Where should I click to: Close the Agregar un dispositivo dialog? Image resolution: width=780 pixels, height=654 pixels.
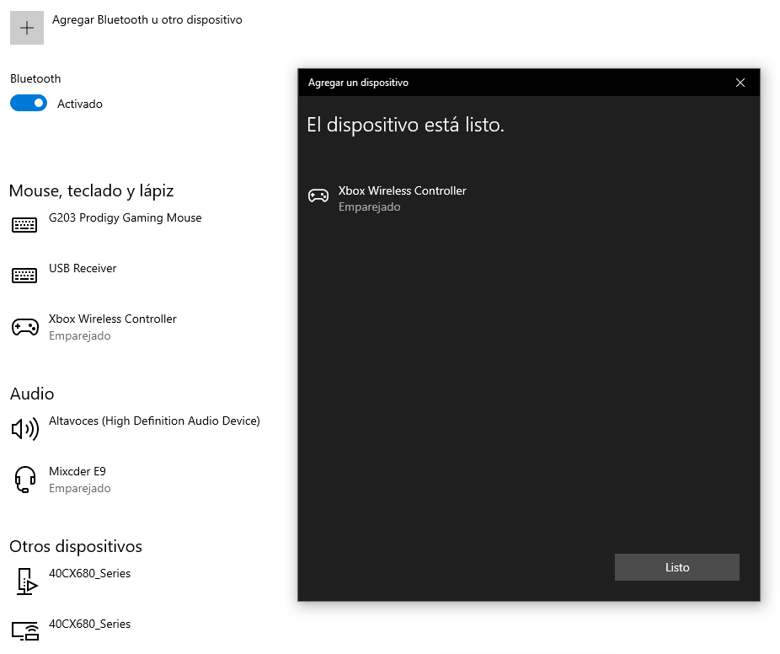[740, 83]
